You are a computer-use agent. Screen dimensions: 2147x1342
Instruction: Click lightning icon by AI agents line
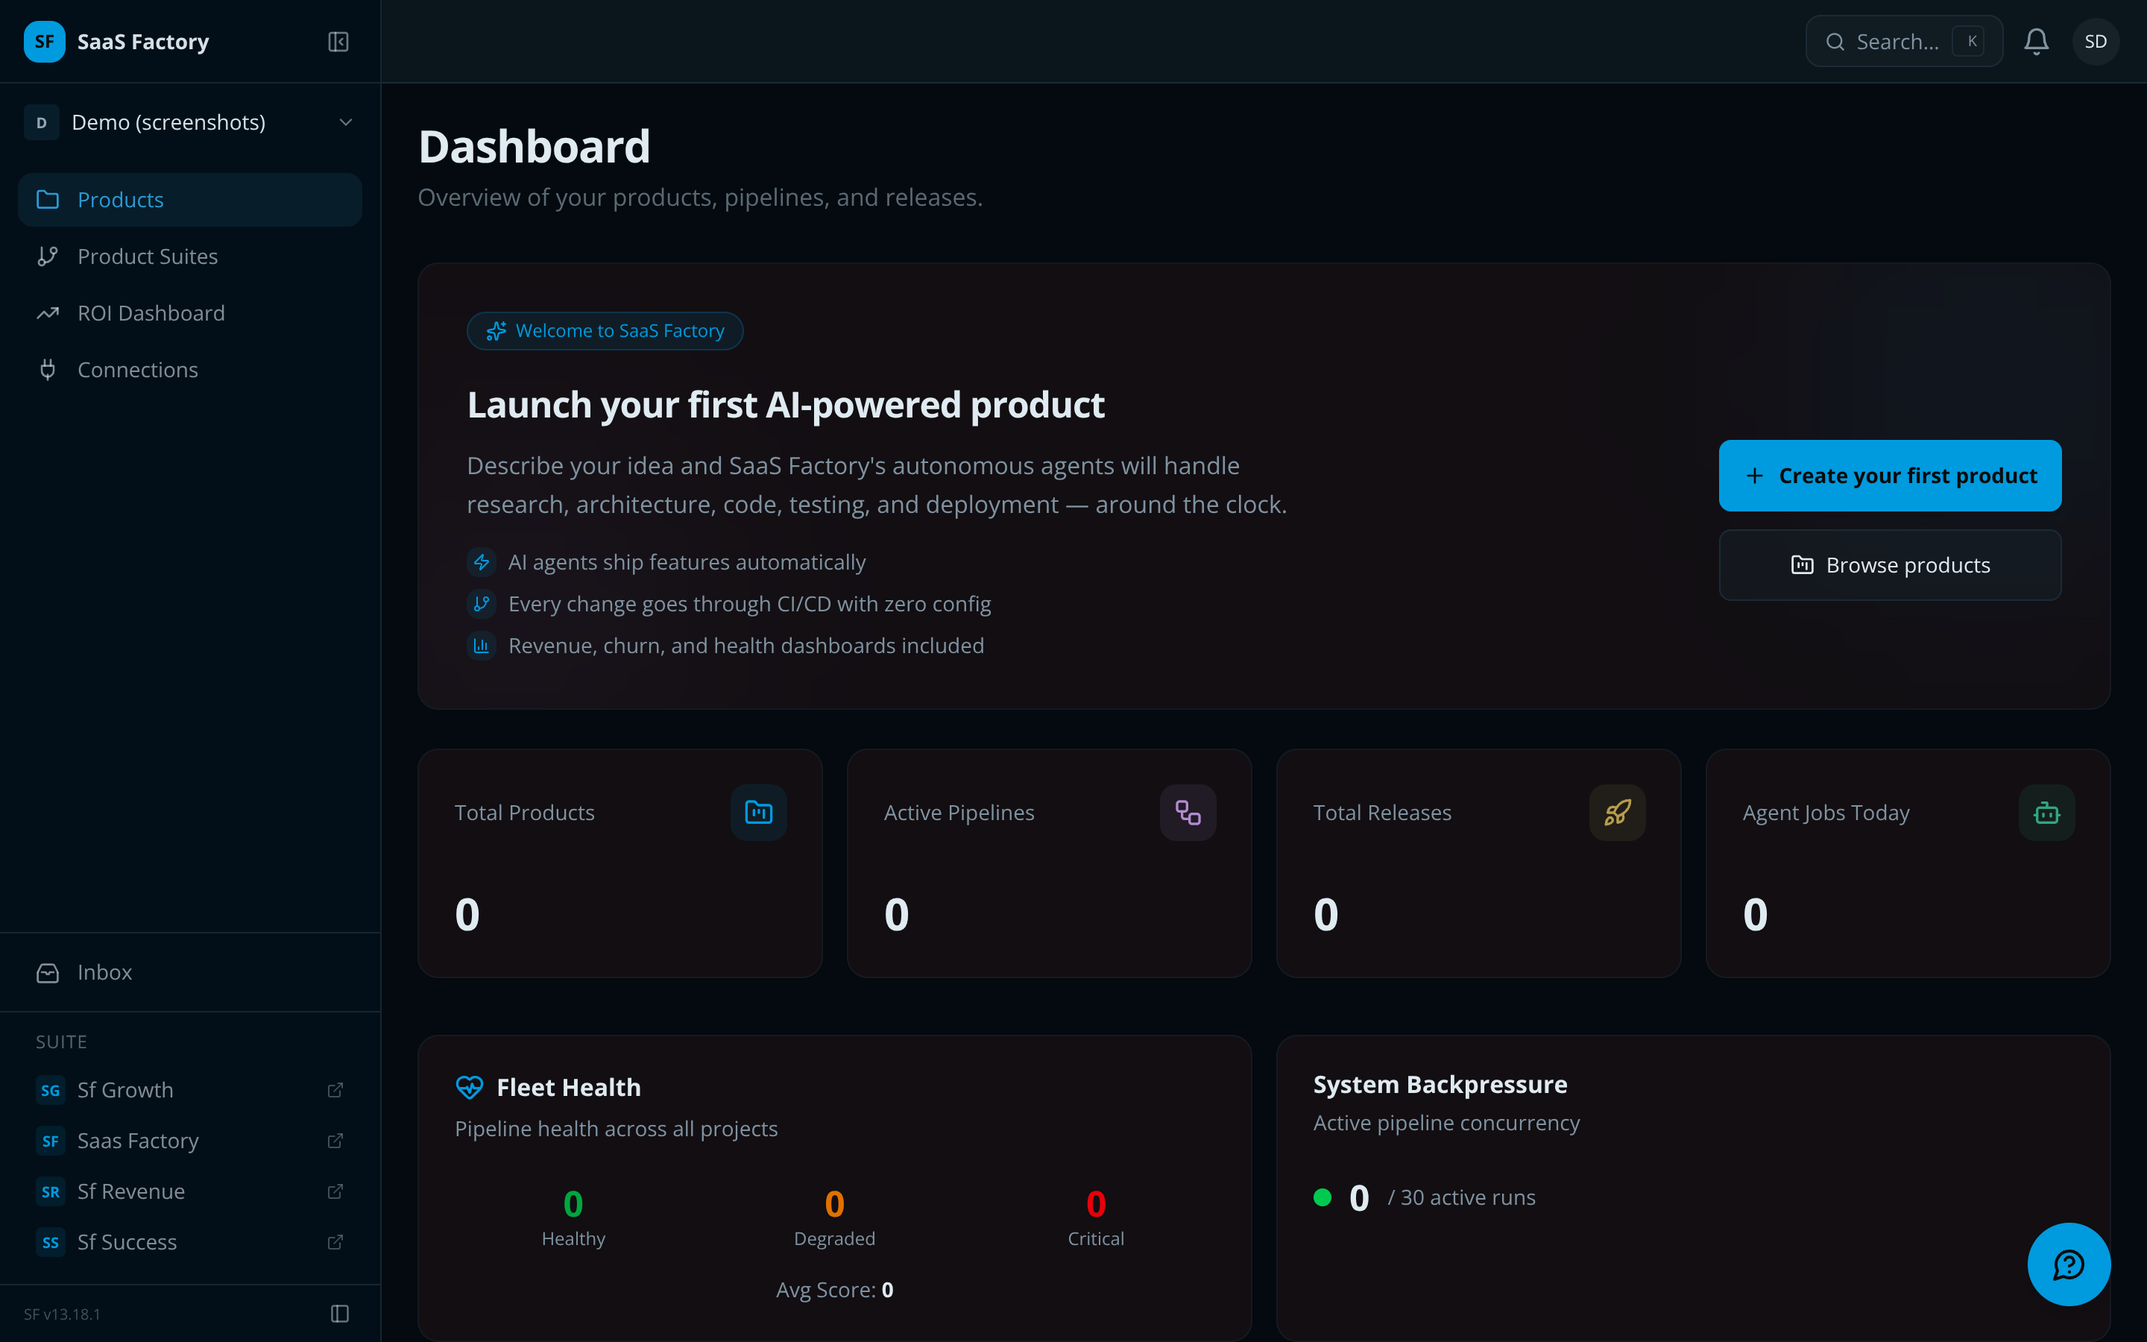pyautogui.click(x=481, y=562)
